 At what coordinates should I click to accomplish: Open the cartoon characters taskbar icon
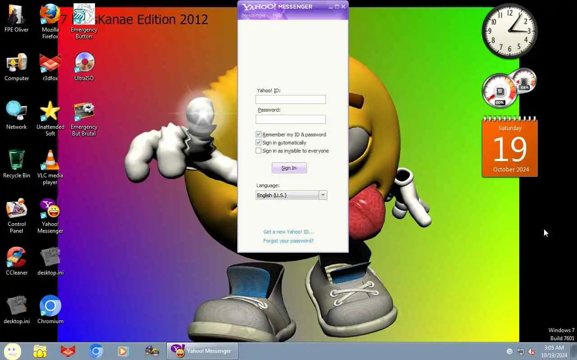click(x=152, y=351)
